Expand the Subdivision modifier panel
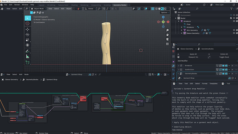 point(179,69)
